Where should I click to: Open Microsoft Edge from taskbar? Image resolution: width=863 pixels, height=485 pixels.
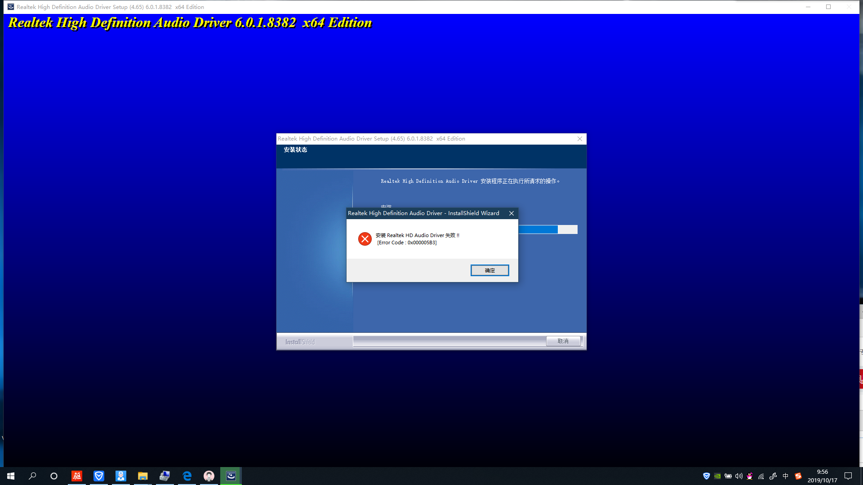[x=187, y=476]
